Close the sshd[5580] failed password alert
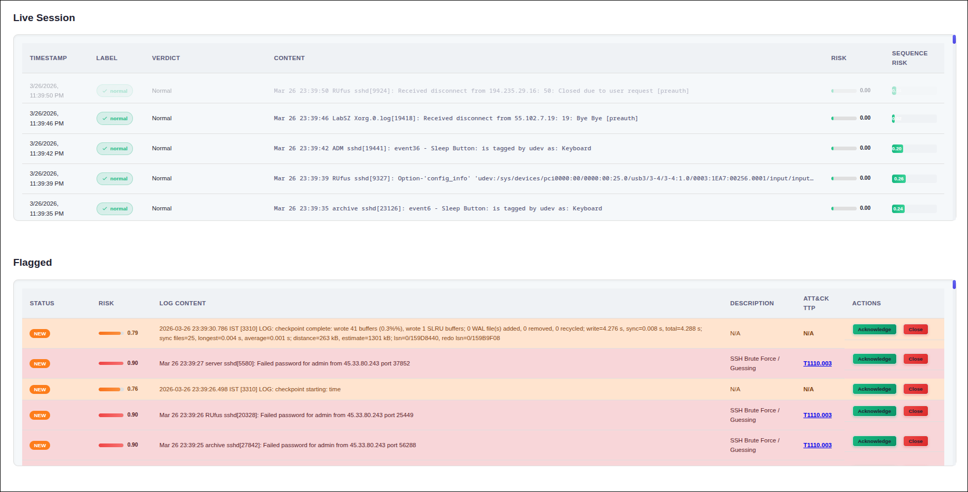This screenshot has width=968, height=492. pos(915,359)
